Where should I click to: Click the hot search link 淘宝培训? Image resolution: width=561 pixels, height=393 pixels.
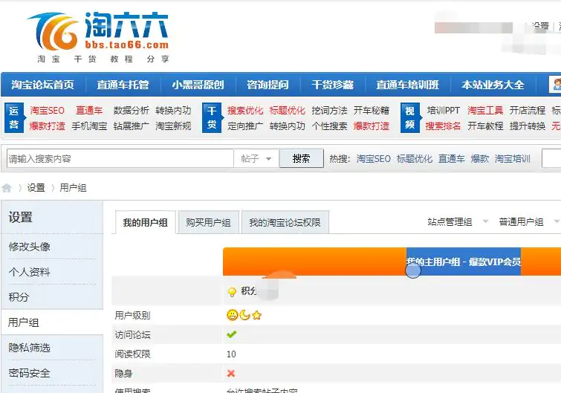pos(513,158)
